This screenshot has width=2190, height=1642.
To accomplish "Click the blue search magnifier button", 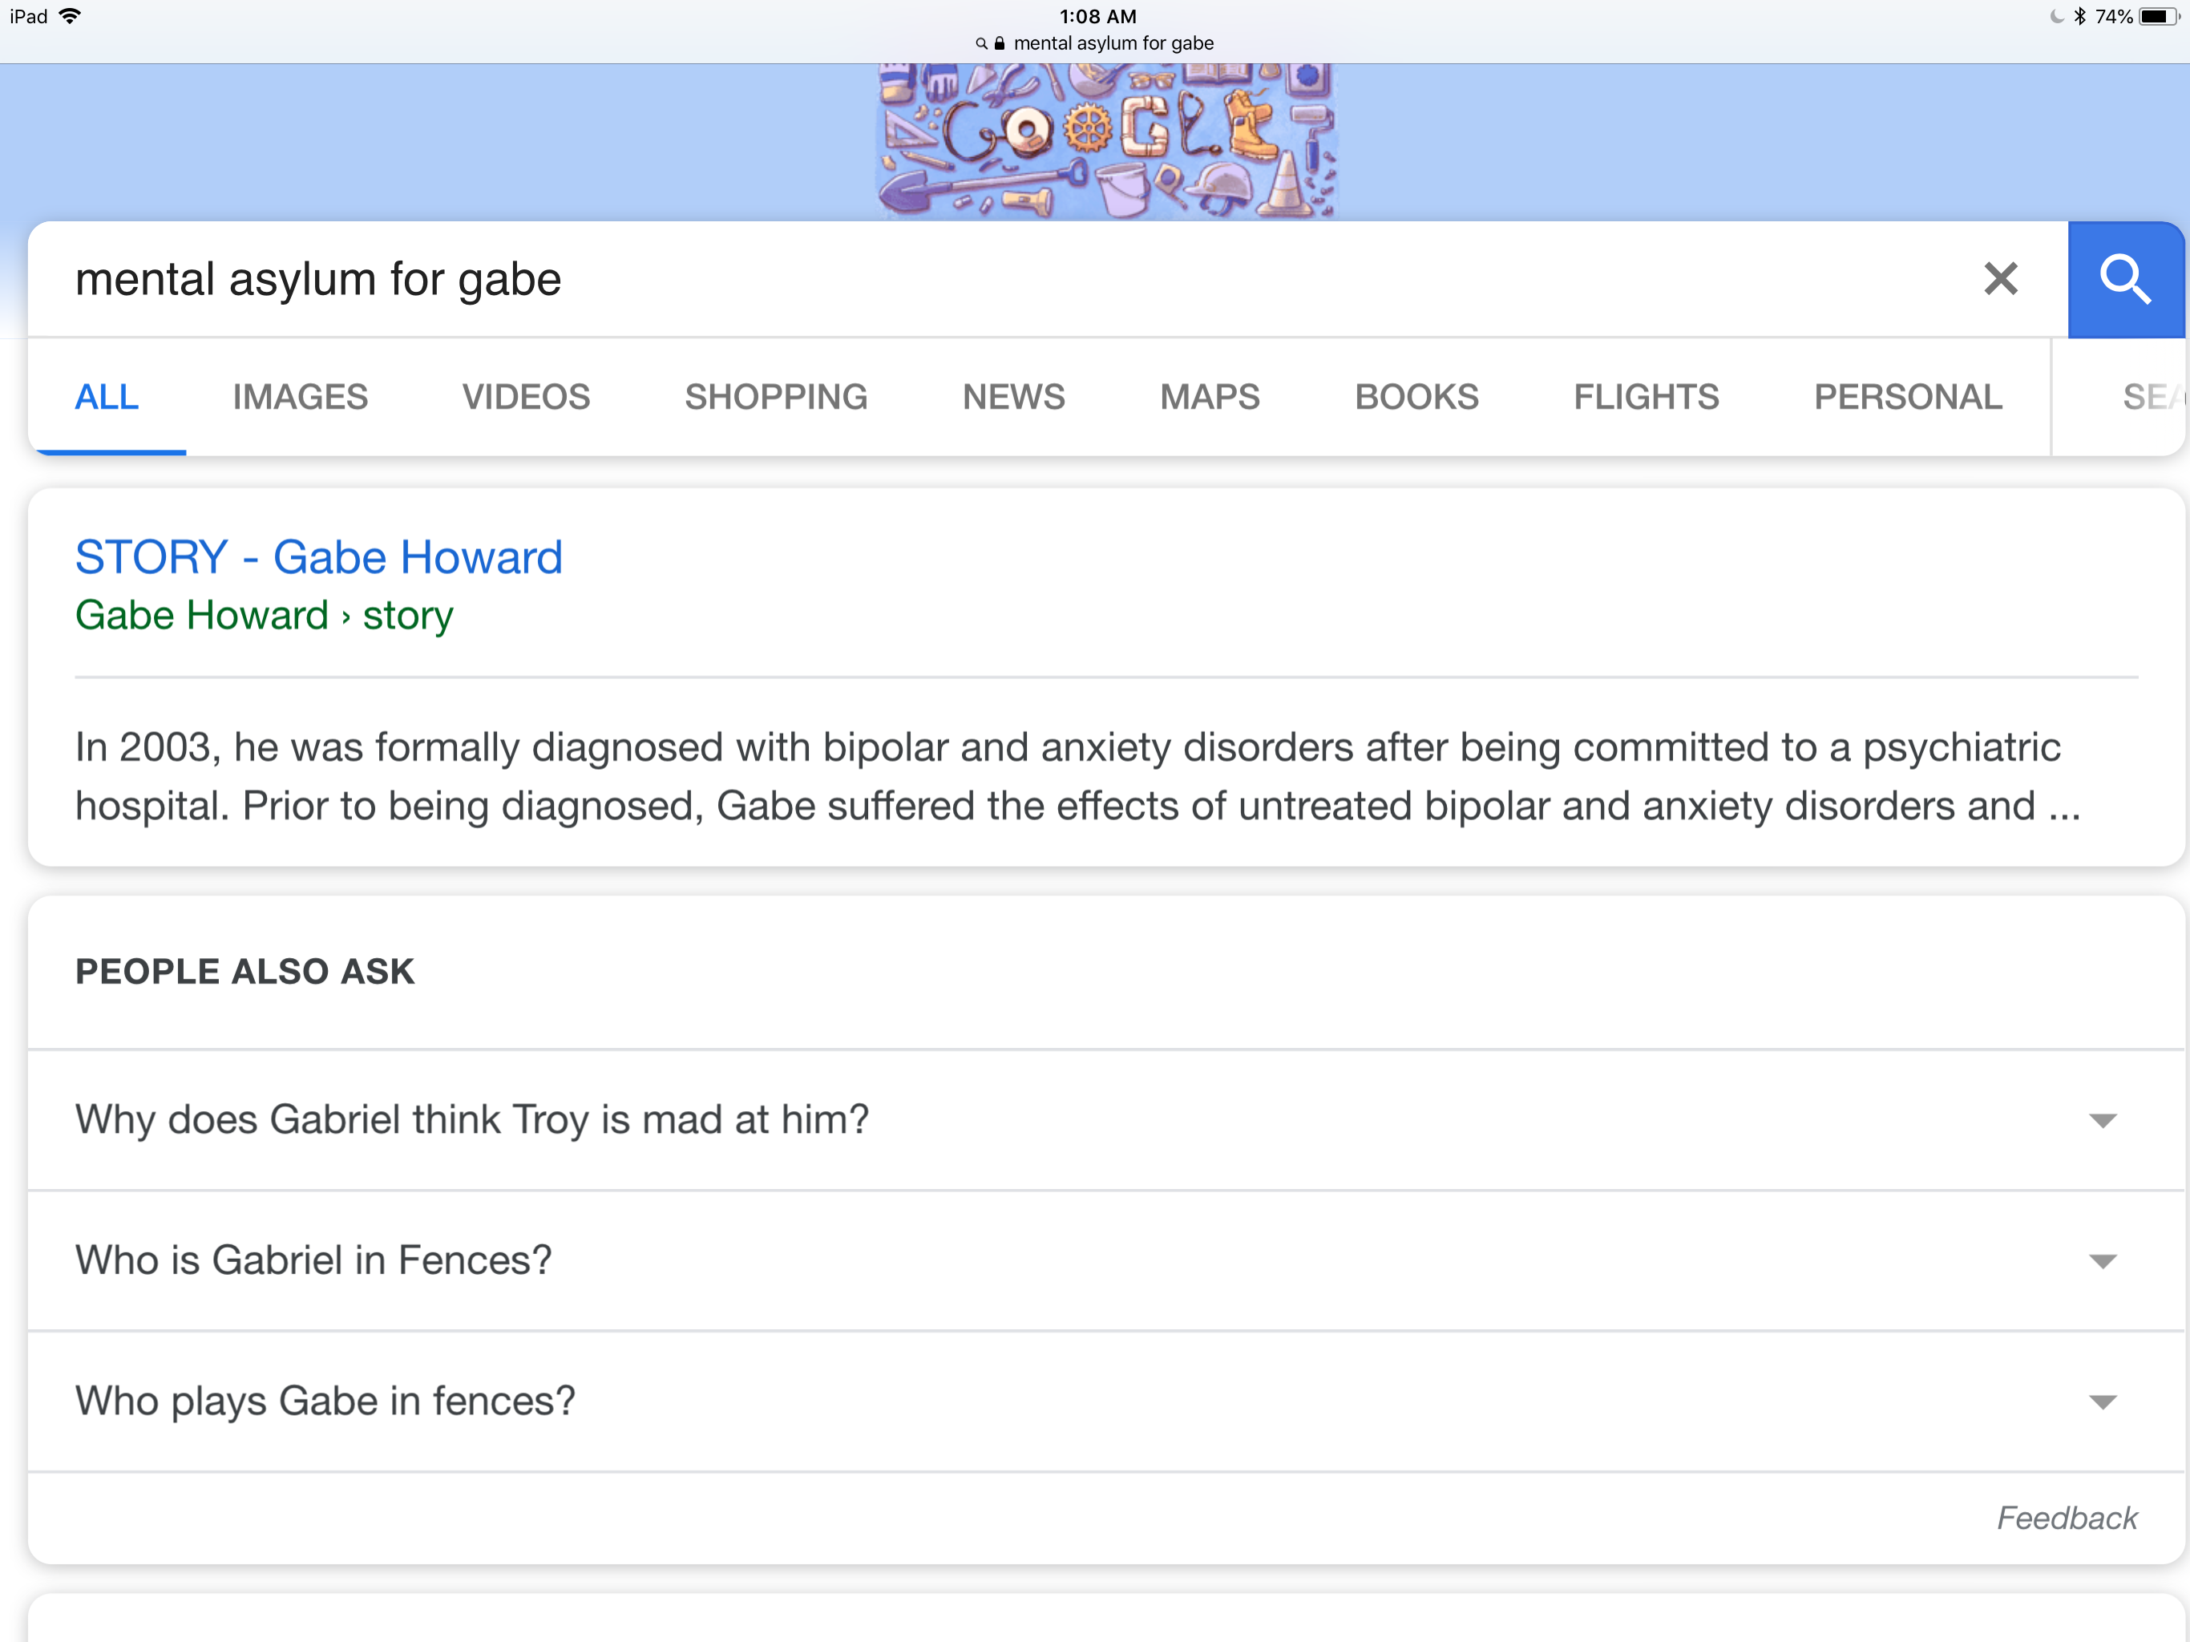I will click(x=2124, y=279).
